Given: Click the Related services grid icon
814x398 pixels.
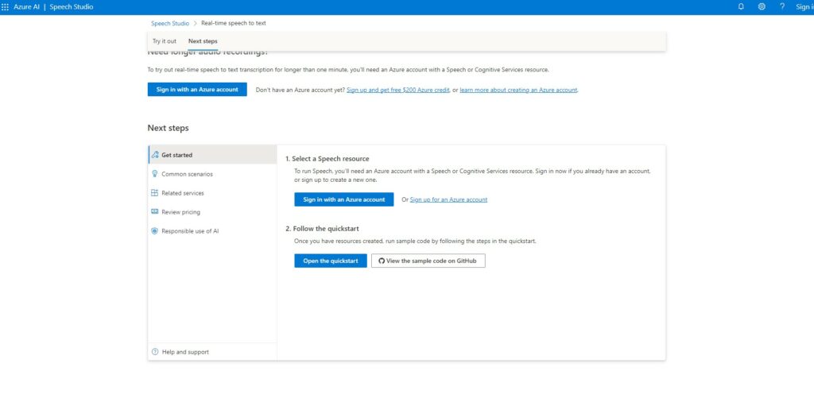Looking at the screenshot, I should pos(155,192).
